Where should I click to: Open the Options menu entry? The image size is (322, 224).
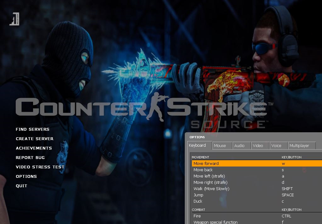point(26,176)
